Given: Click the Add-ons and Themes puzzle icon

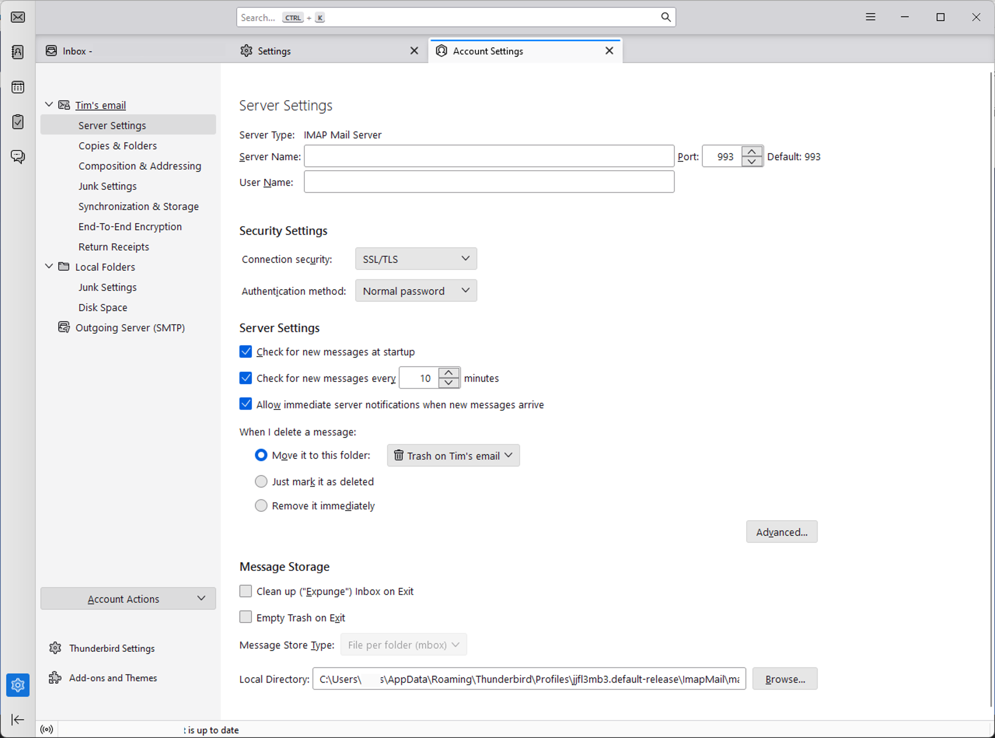Looking at the screenshot, I should pos(55,678).
